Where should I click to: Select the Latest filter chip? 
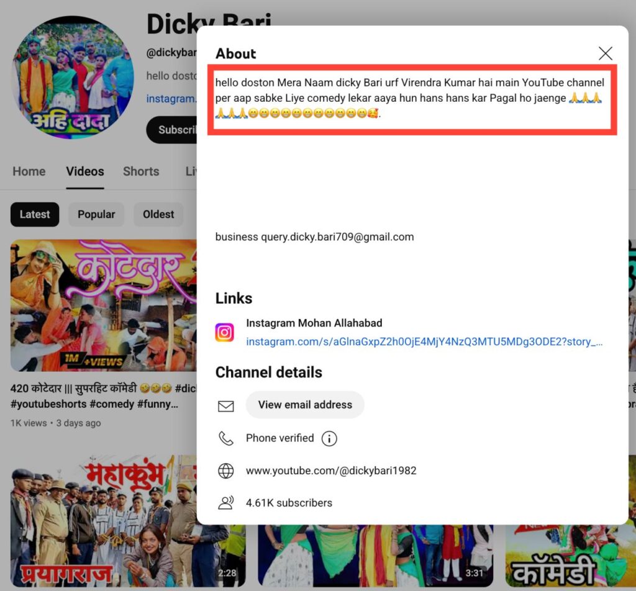(x=35, y=214)
